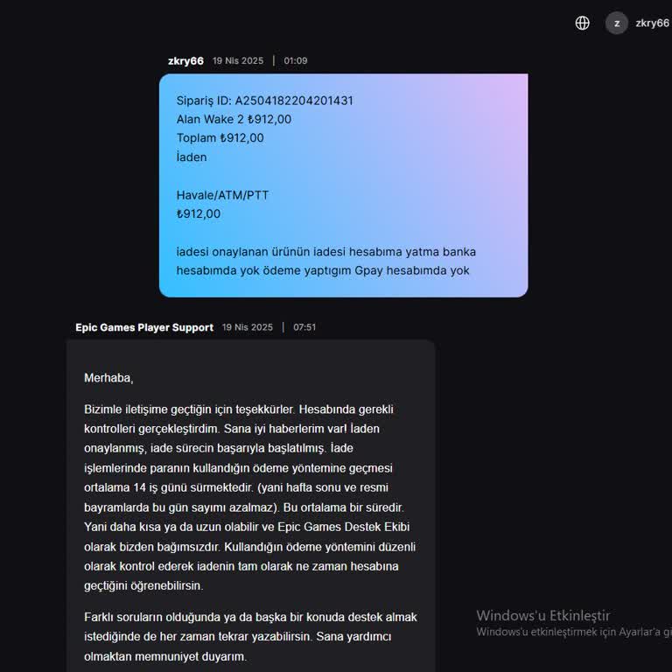Click the Toplam ₺912,00 line
This screenshot has width=672, height=672.
coord(220,138)
